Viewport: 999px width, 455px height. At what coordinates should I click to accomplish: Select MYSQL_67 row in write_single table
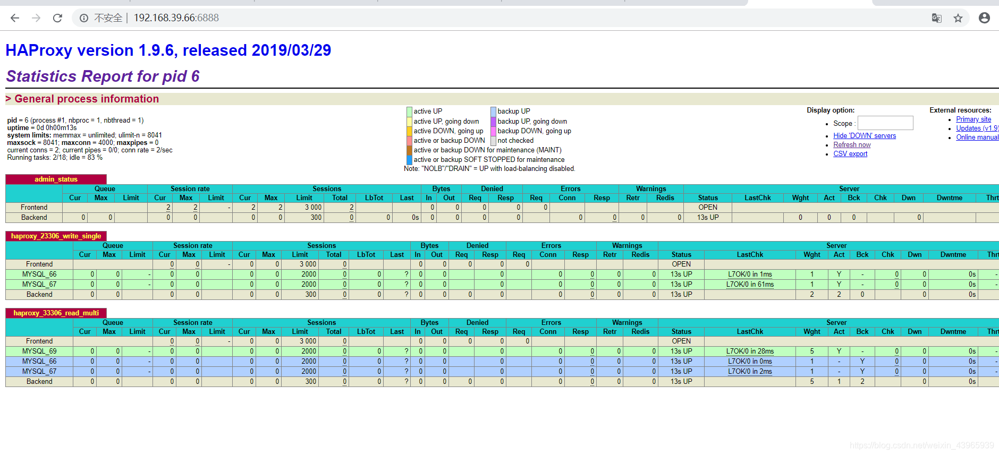pos(502,285)
